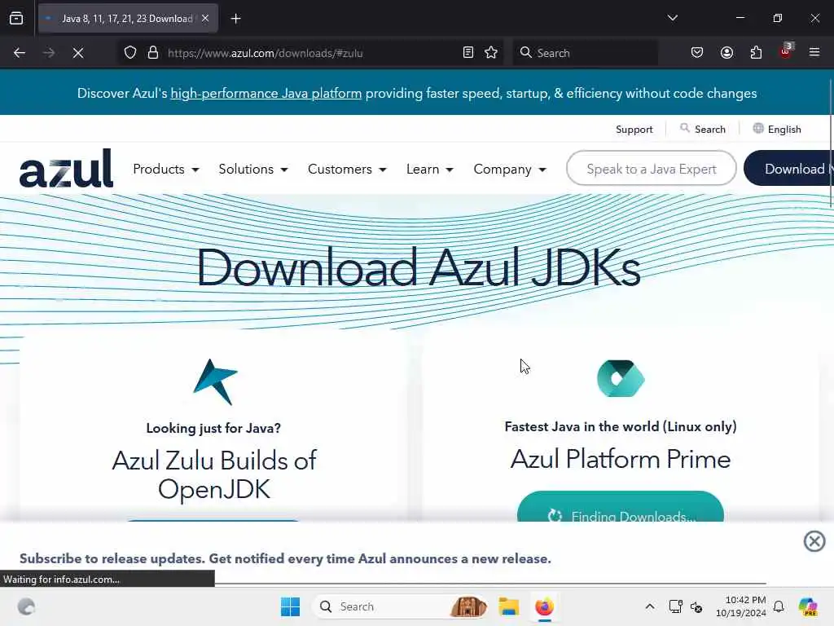The image size is (834, 626).
Task: Expand the Learn menu
Action: point(430,170)
